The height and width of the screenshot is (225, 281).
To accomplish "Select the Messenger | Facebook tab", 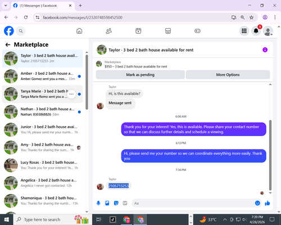I will (x=43, y=6).
